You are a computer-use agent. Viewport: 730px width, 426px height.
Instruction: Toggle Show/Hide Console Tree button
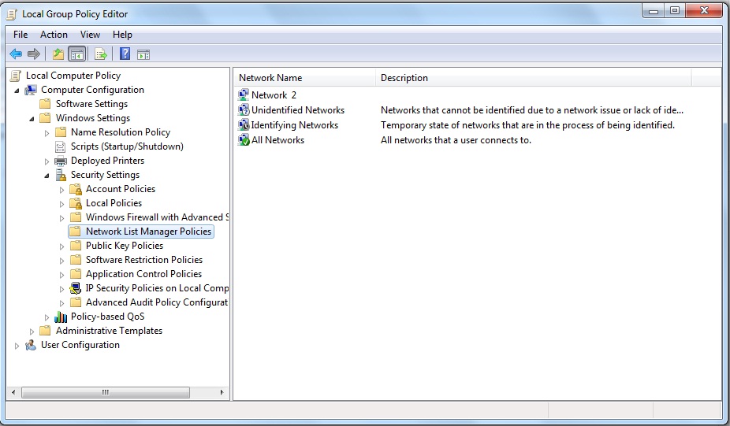tap(76, 54)
